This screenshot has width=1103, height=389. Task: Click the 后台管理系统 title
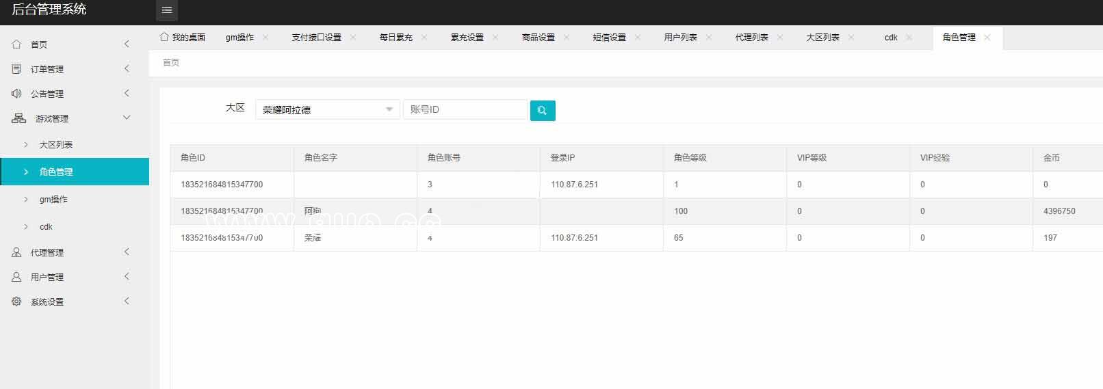coord(49,10)
